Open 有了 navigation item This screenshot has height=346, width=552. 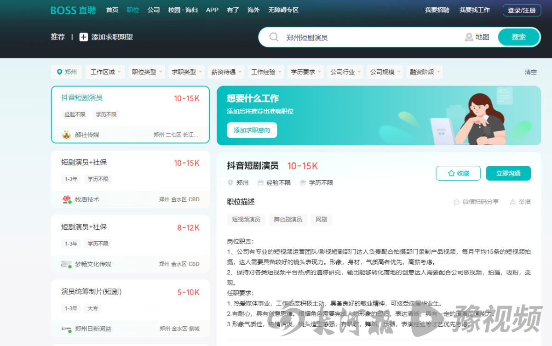click(233, 10)
